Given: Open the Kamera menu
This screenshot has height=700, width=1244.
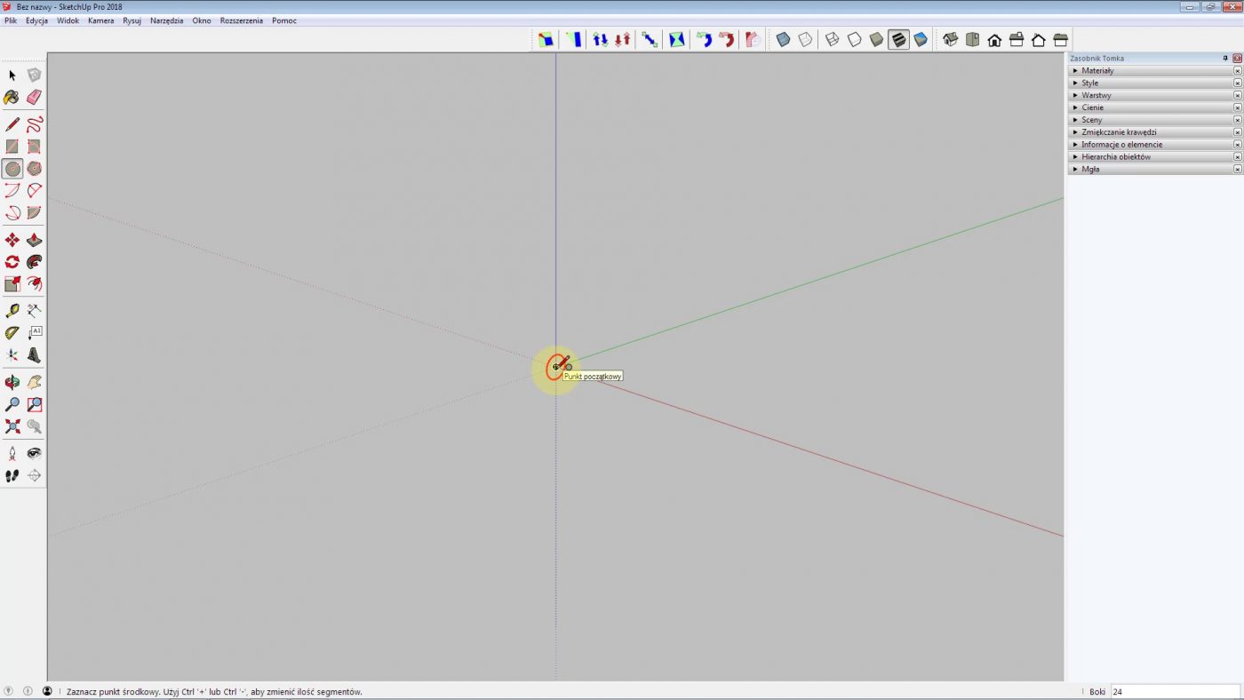Looking at the screenshot, I should [x=100, y=20].
